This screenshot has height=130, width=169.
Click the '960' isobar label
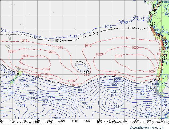pyautogui.click(x=57, y=118)
